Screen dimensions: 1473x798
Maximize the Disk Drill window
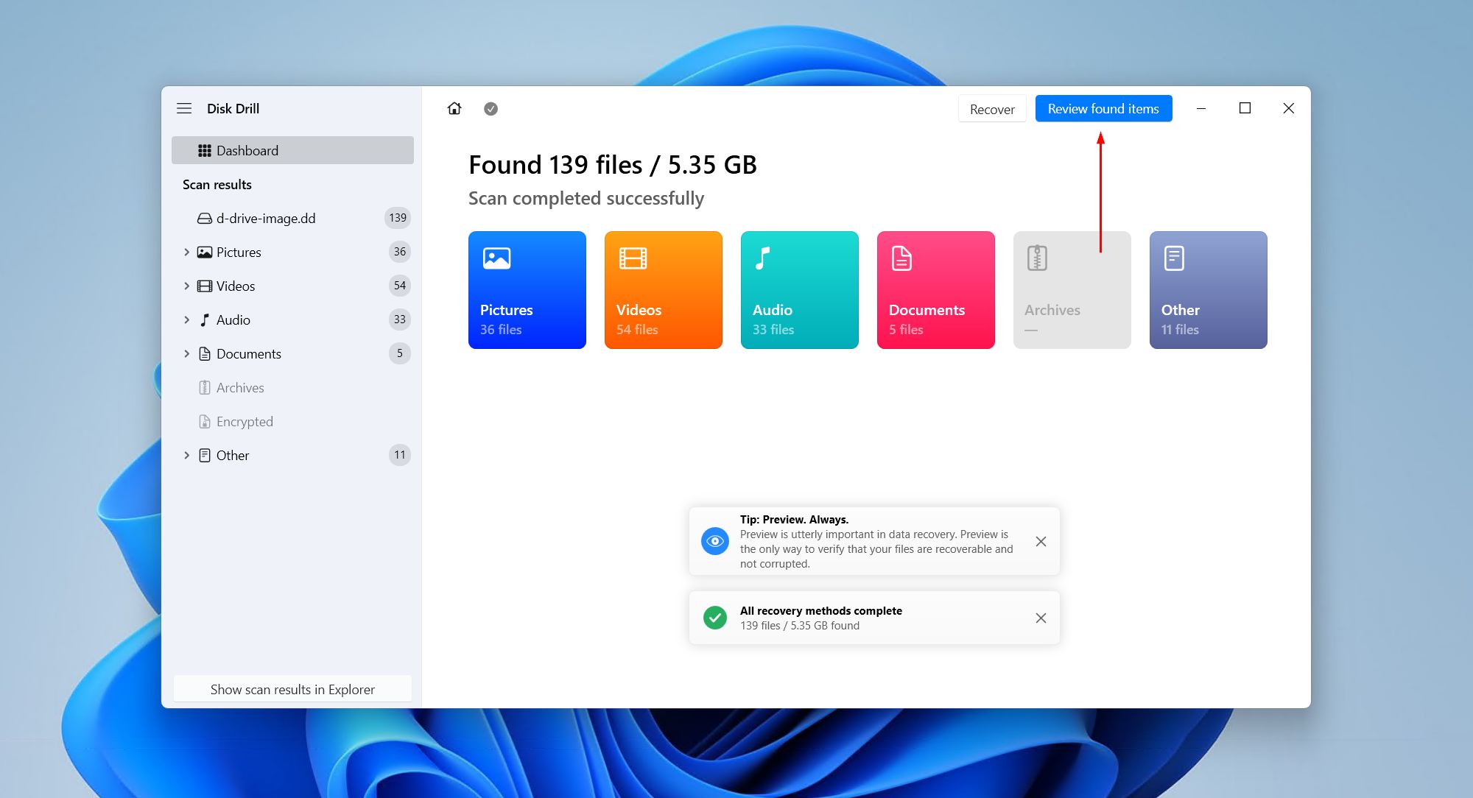[x=1245, y=108]
